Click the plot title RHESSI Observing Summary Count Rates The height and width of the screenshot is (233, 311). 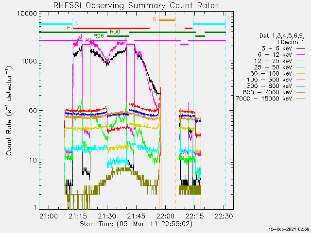click(x=136, y=5)
